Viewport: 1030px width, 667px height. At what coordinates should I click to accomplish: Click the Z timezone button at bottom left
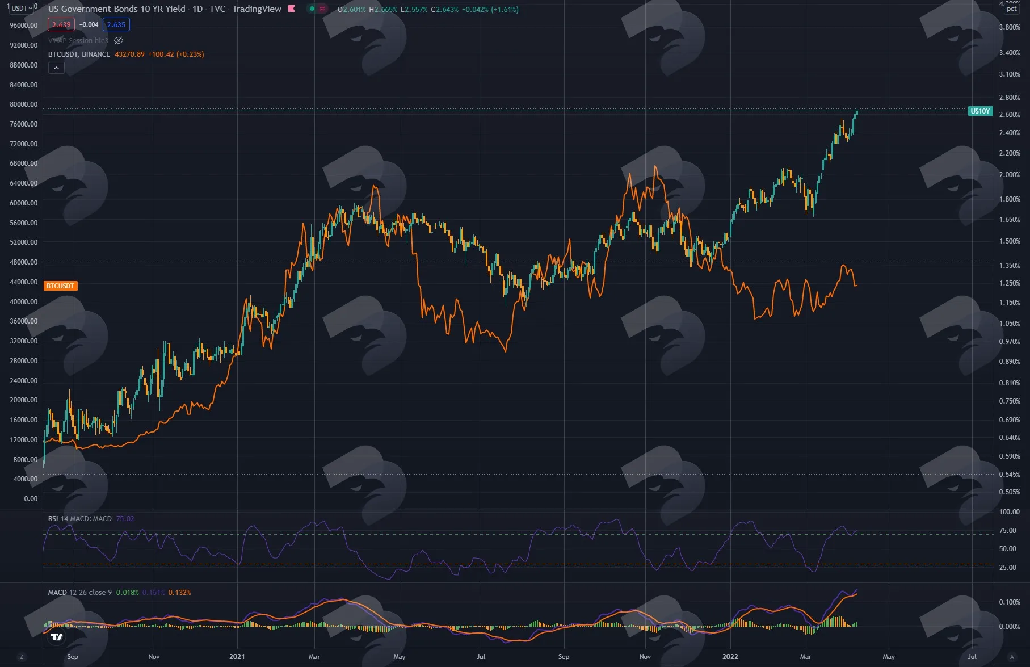pos(22,657)
